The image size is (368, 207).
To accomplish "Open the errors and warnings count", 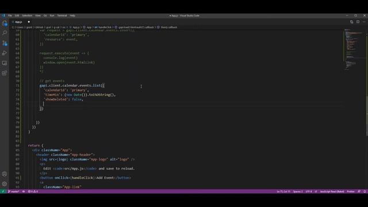I will click(33, 191).
